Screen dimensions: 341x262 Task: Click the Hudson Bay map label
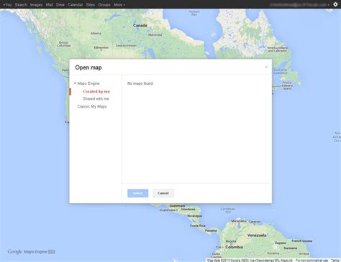(x=194, y=13)
